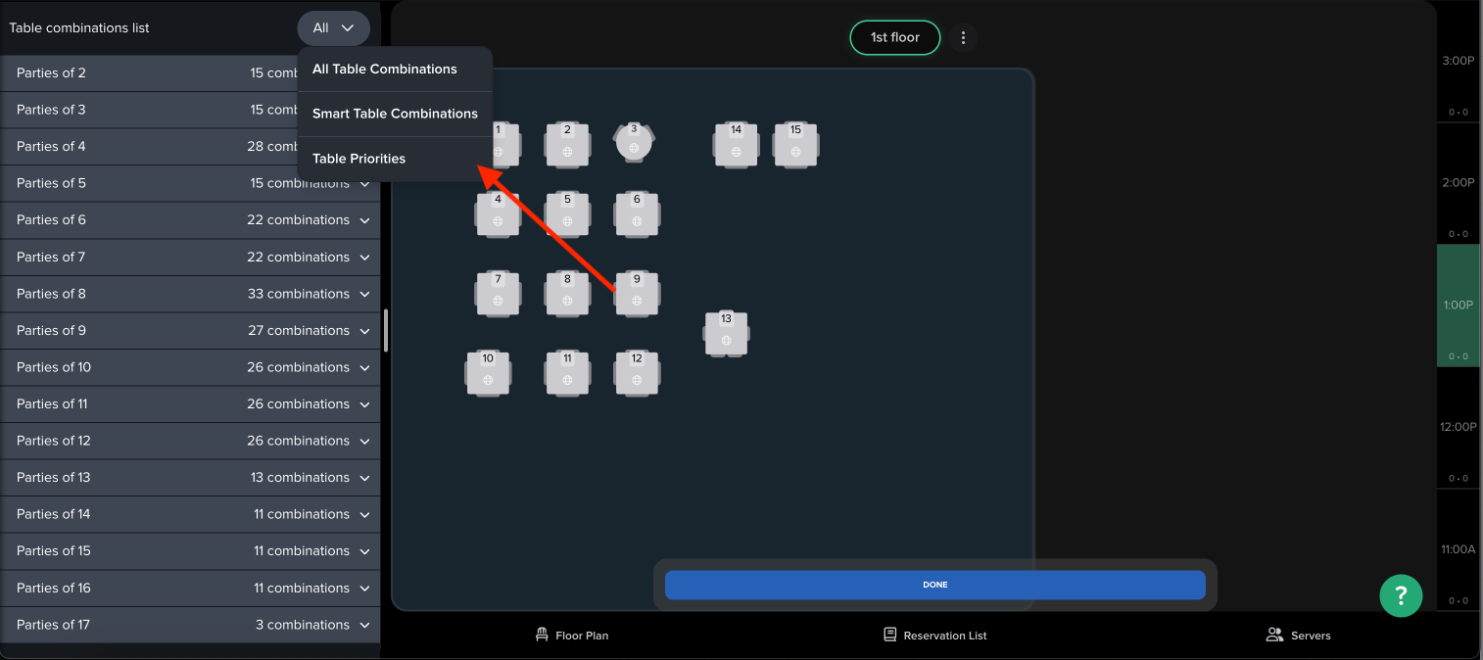This screenshot has width=1483, height=660.
Task: Click the 1st floor selector button
Action: [x=894, y=38]
